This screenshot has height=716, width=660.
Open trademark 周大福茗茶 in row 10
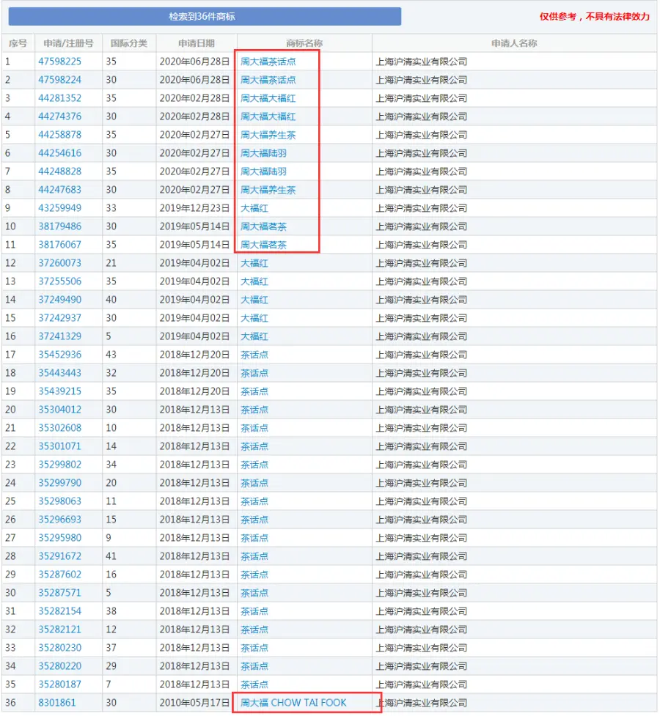(x=264, y=226)
